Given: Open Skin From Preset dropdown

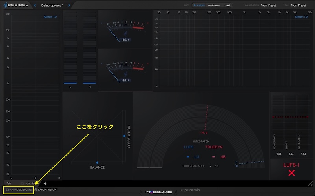Looking at the screenshot, I should [x=298, y=5].
